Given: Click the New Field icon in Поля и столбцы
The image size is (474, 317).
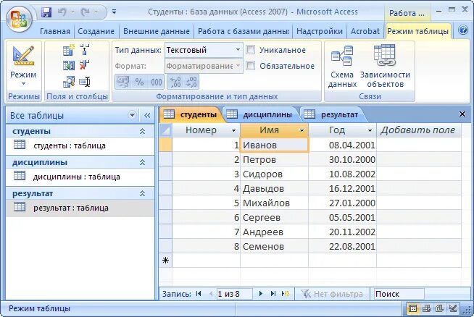Looking at the screenshot, I should click(x=69, y=50).
